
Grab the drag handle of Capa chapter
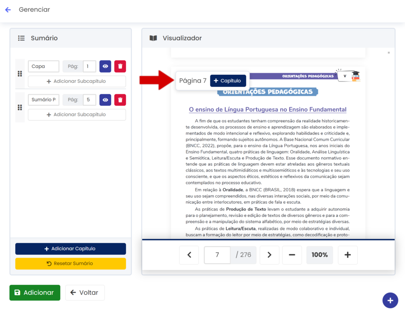[x=20, y=74]
